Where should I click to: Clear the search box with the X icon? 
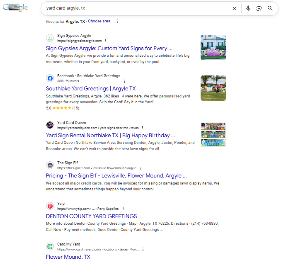[x=235, y=8]
